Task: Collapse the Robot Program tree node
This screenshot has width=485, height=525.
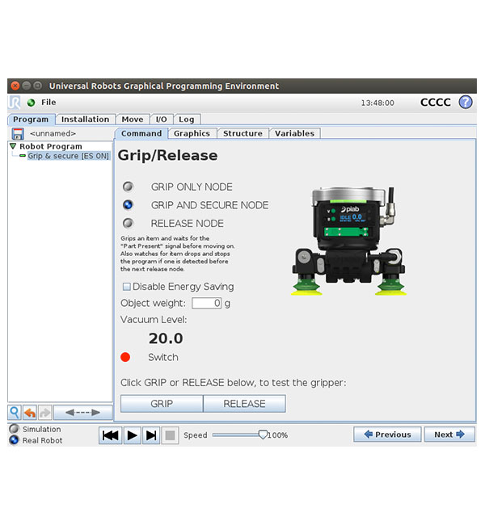Action: pos(13,146)
